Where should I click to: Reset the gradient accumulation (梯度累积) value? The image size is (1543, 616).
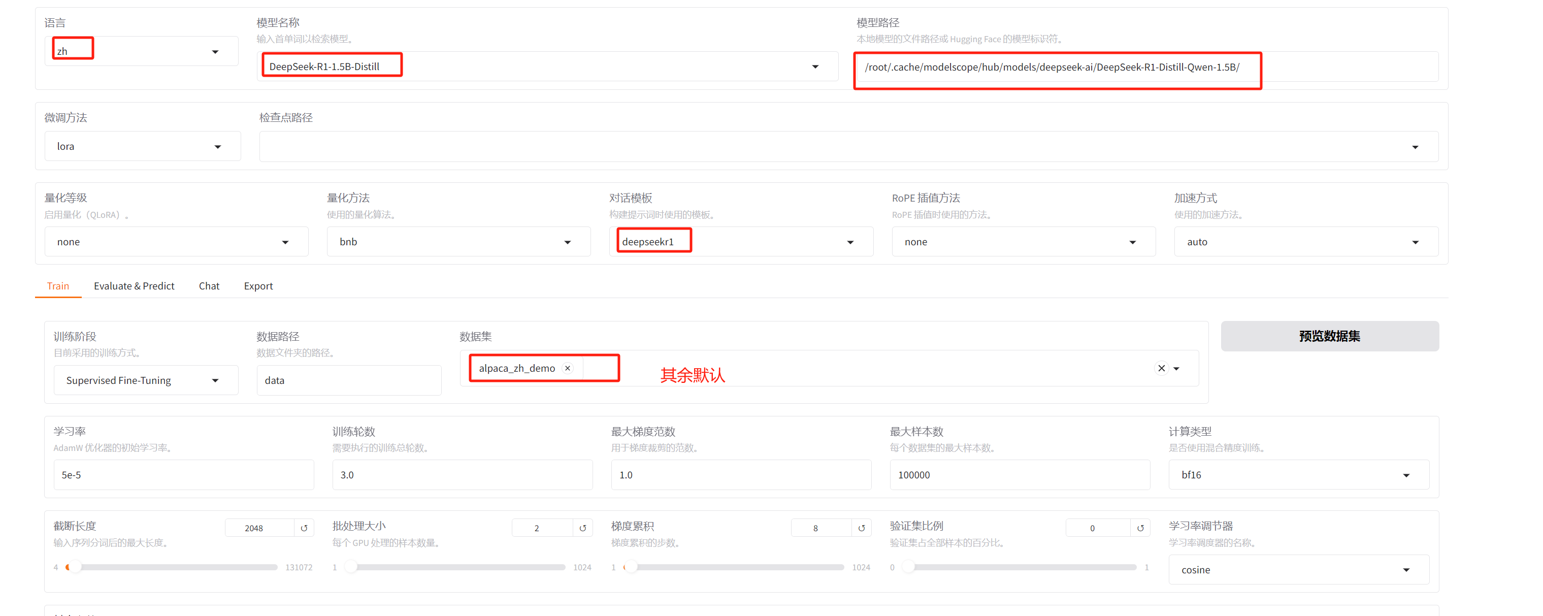(861, 528)
